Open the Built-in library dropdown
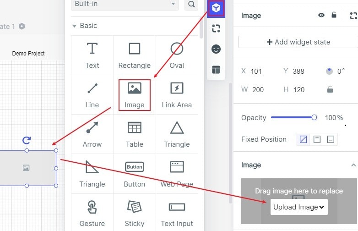The height and width of the screenshot is (231, 358). coord(125,4)
